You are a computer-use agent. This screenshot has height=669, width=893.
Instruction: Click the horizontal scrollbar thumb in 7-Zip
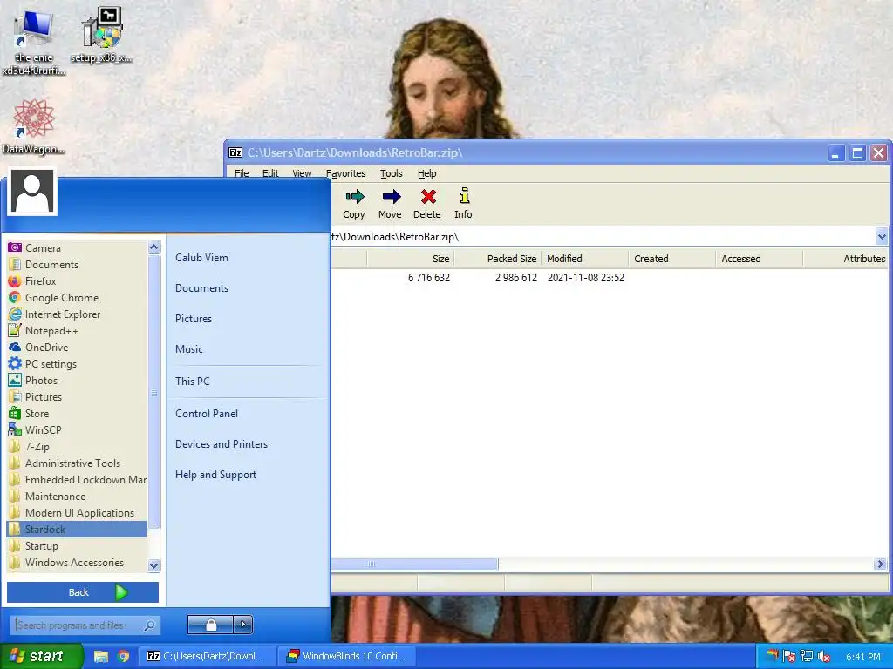414,564
